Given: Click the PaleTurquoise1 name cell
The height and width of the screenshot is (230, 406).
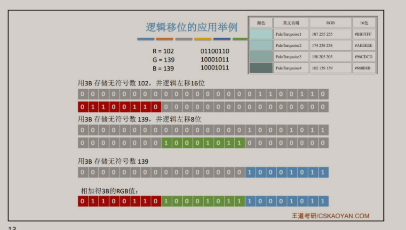Looking at the screenshot, I should [x=291, y=34].
